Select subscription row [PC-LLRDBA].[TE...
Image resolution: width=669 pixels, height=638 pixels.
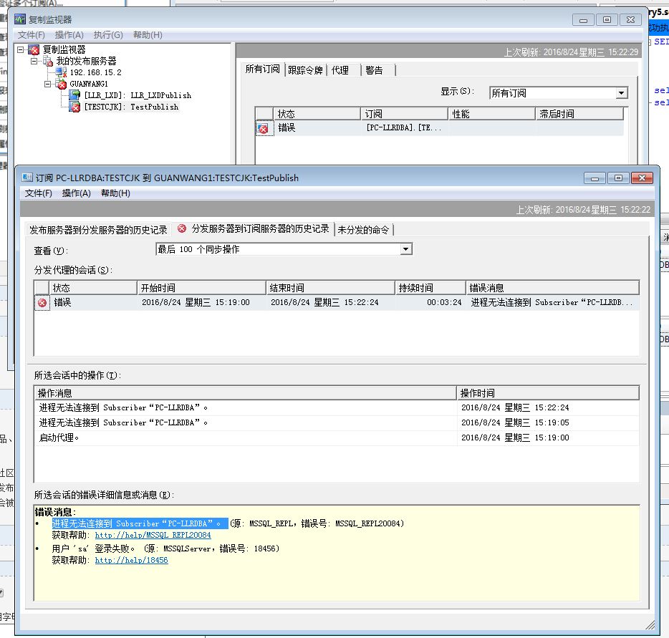(x=440, y=127)
